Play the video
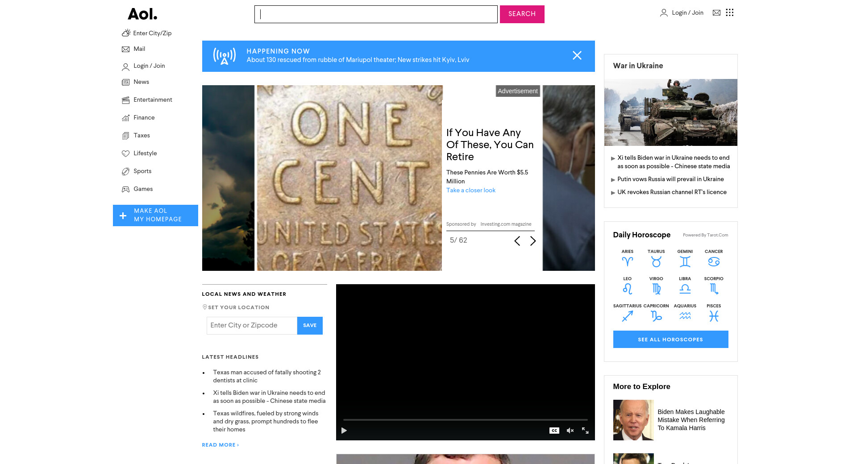 [x=344, y=431]
